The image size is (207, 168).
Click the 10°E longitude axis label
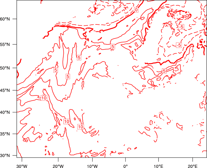[158, 166]
